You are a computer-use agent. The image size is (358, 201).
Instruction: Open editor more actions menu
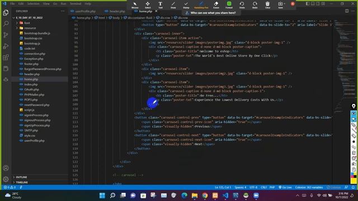click(x=353, y=11)
